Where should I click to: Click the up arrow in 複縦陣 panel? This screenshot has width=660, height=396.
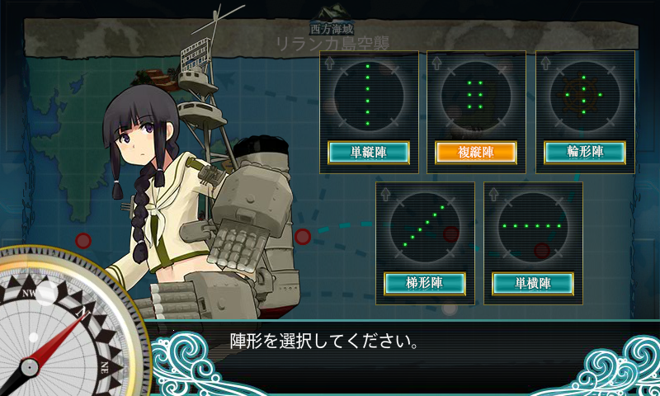(436, 64)
